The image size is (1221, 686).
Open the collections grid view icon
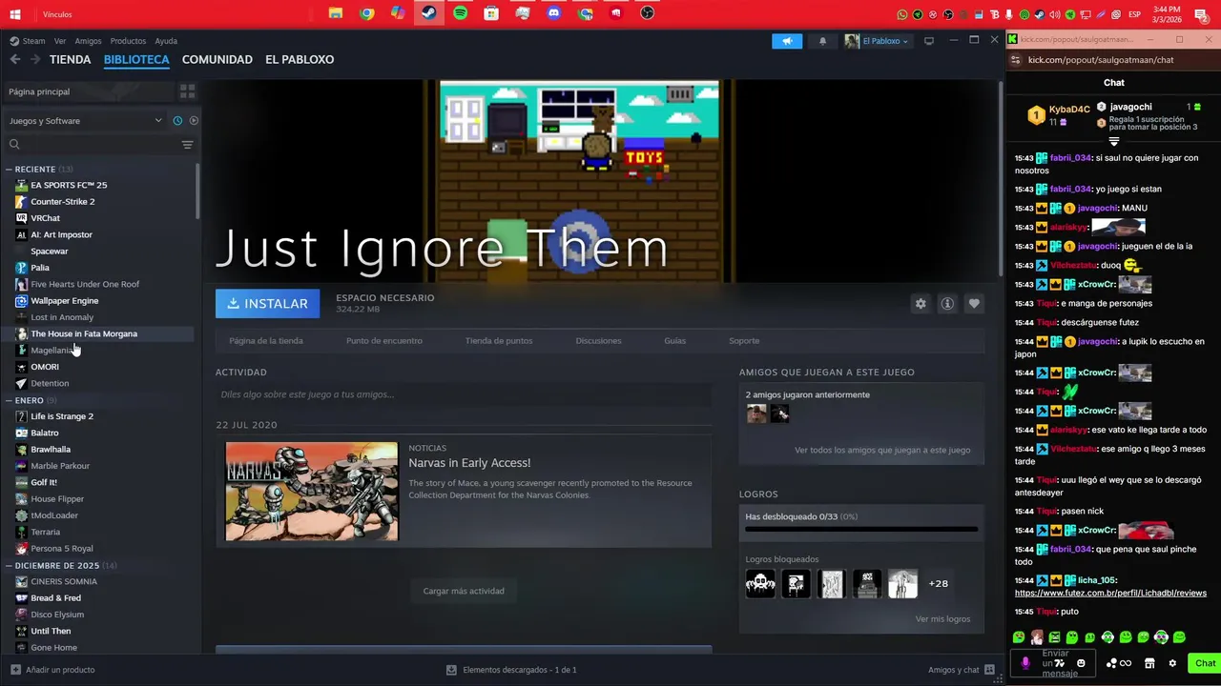tap(187, 91)
